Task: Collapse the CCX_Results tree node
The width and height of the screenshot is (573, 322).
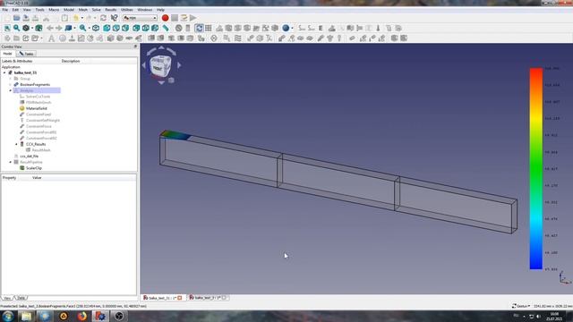Action: pos(16,144)
